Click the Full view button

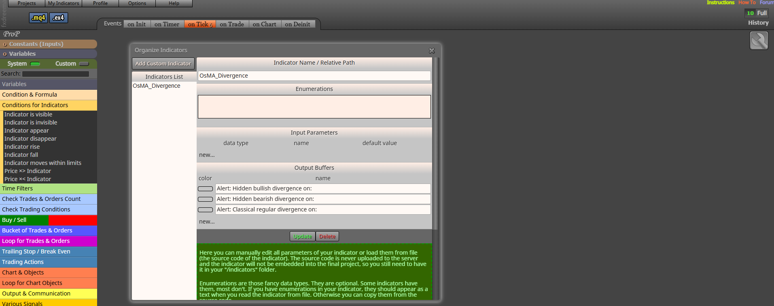(762, 13)
